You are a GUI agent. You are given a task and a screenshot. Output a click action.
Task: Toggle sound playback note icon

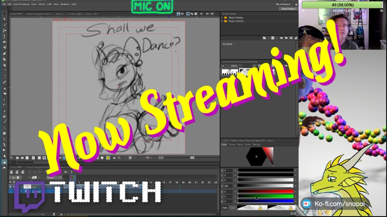[x=108, y=158]
